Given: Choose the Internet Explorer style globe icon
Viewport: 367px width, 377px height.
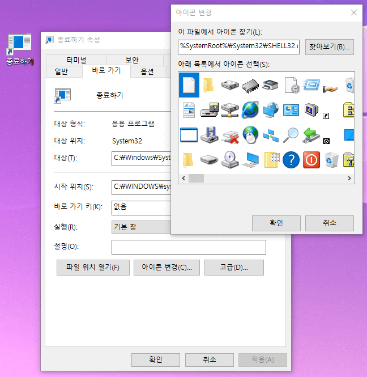Looking at the screenshot, I should pos(250,110).
